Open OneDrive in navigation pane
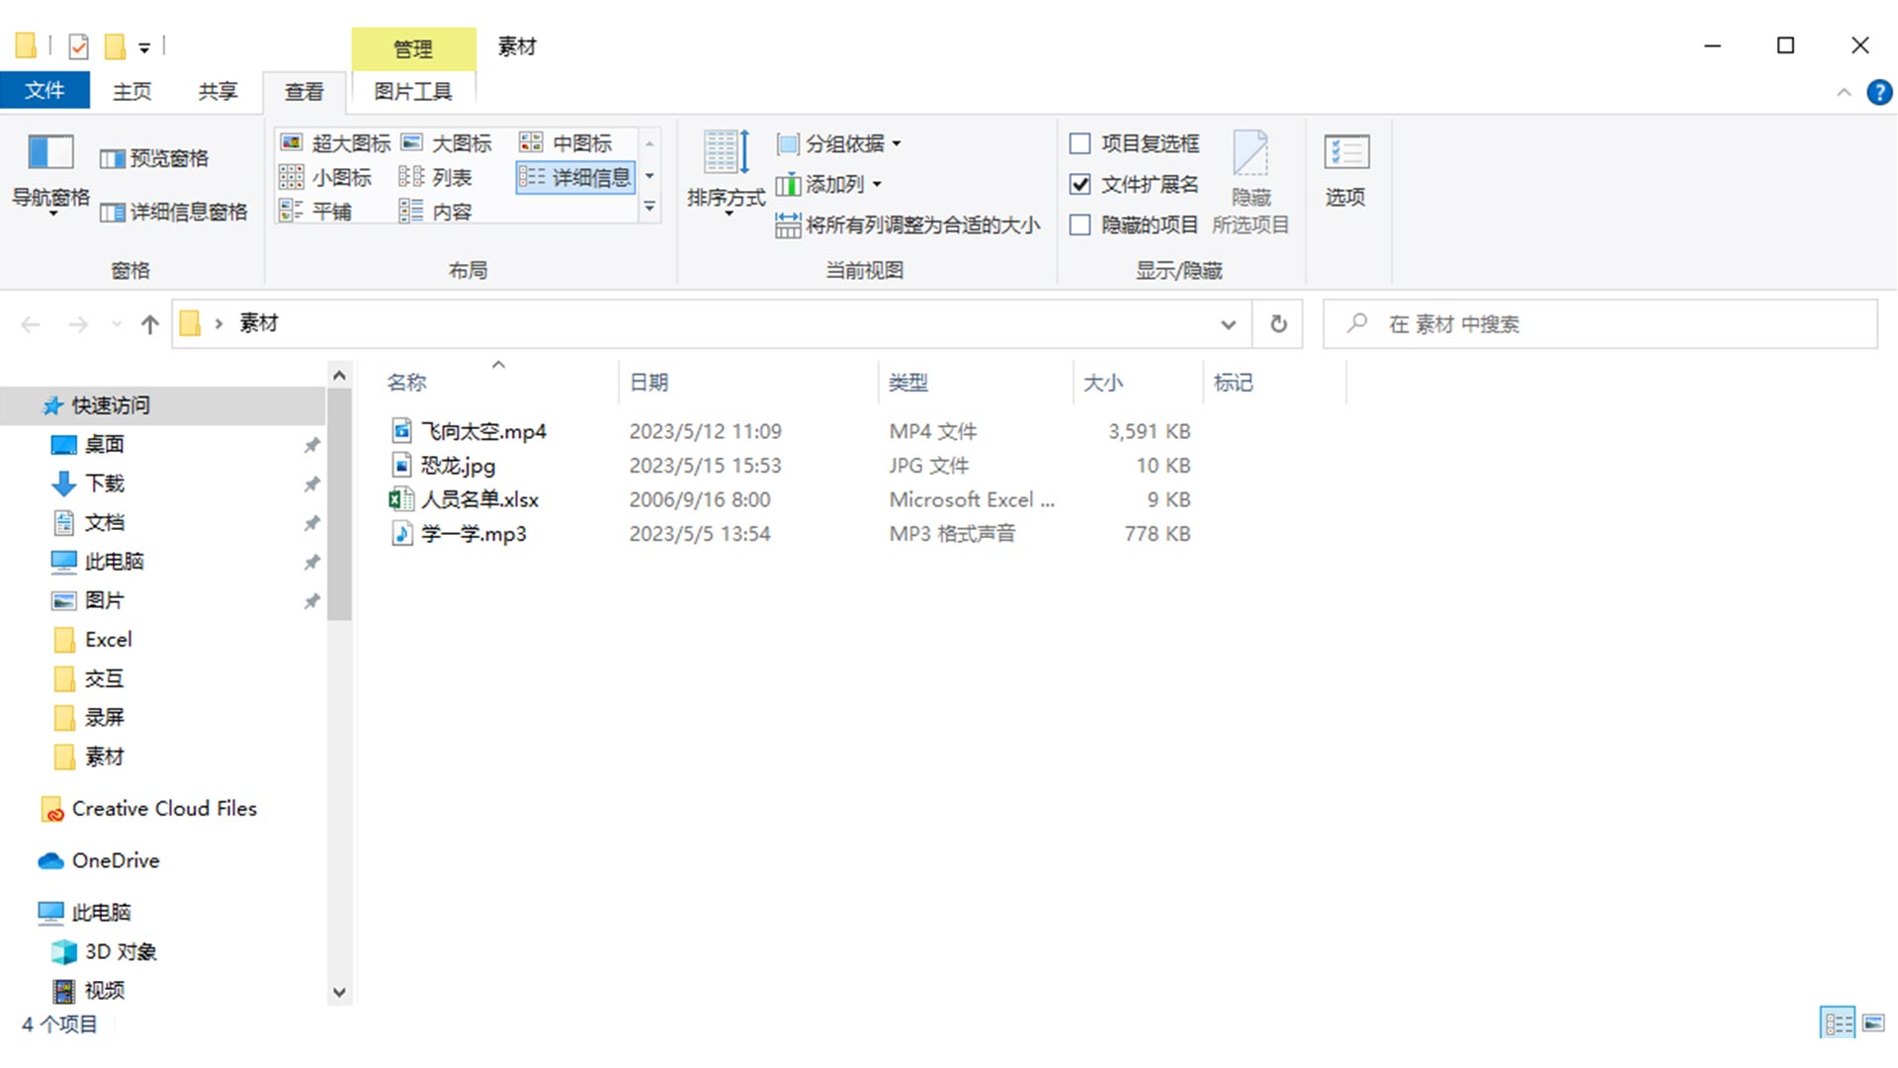 pyautogui.click(x=115, y=860)
